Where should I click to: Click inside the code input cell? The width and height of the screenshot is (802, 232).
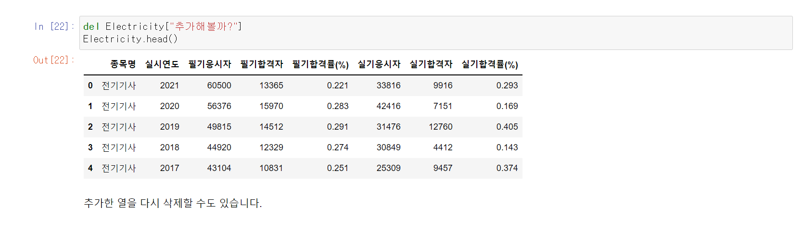pyautogui.click(x=435, y=33)
